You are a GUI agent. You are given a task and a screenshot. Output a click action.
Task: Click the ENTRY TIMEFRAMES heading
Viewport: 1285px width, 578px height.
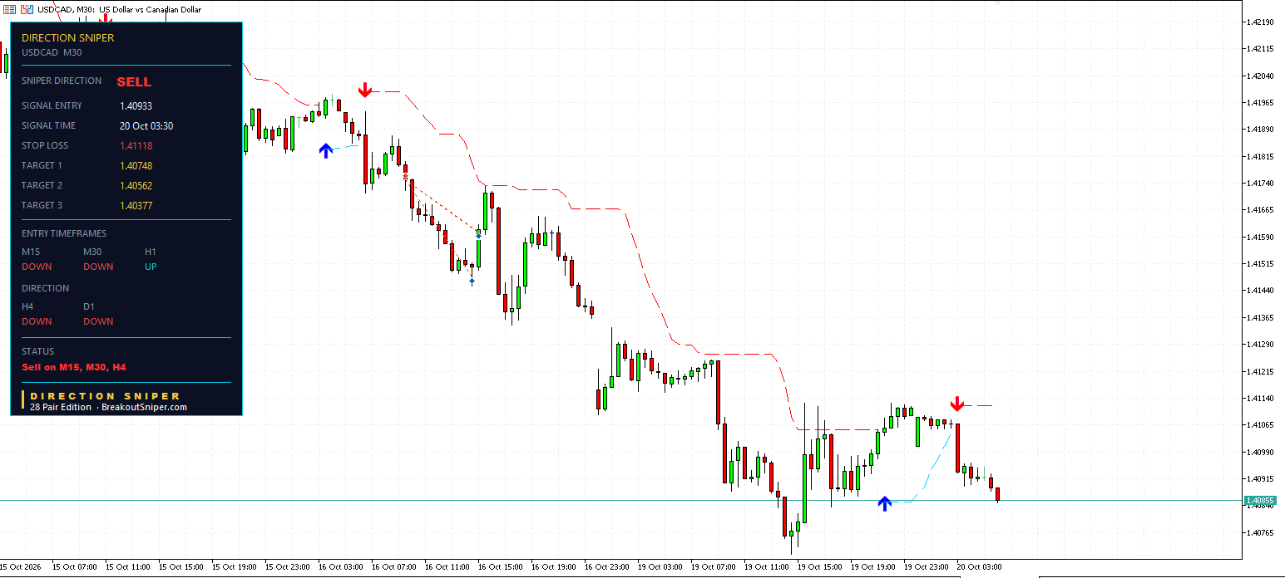point(64,233)
